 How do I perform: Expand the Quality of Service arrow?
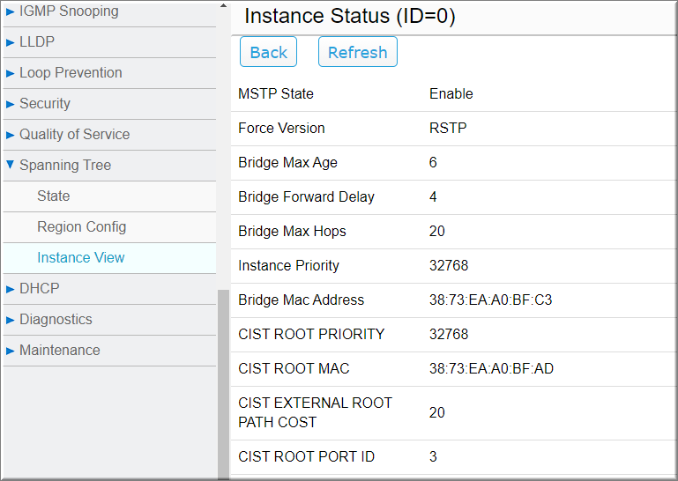point(10,135)
